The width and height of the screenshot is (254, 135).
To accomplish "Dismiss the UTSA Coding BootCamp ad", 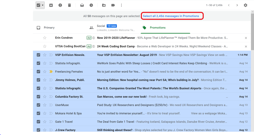I will pos(246,47).
